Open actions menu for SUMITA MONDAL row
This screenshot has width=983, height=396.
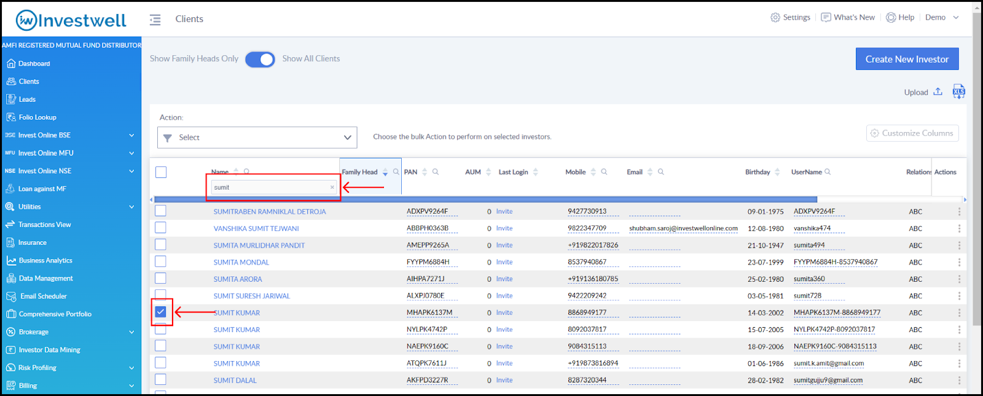pyautogui.click(x=958, y=262)
